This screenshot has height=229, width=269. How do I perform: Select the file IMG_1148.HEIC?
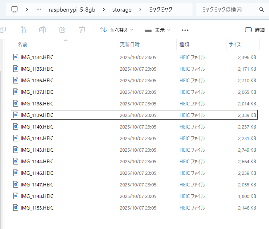click(x=37, y=196)
